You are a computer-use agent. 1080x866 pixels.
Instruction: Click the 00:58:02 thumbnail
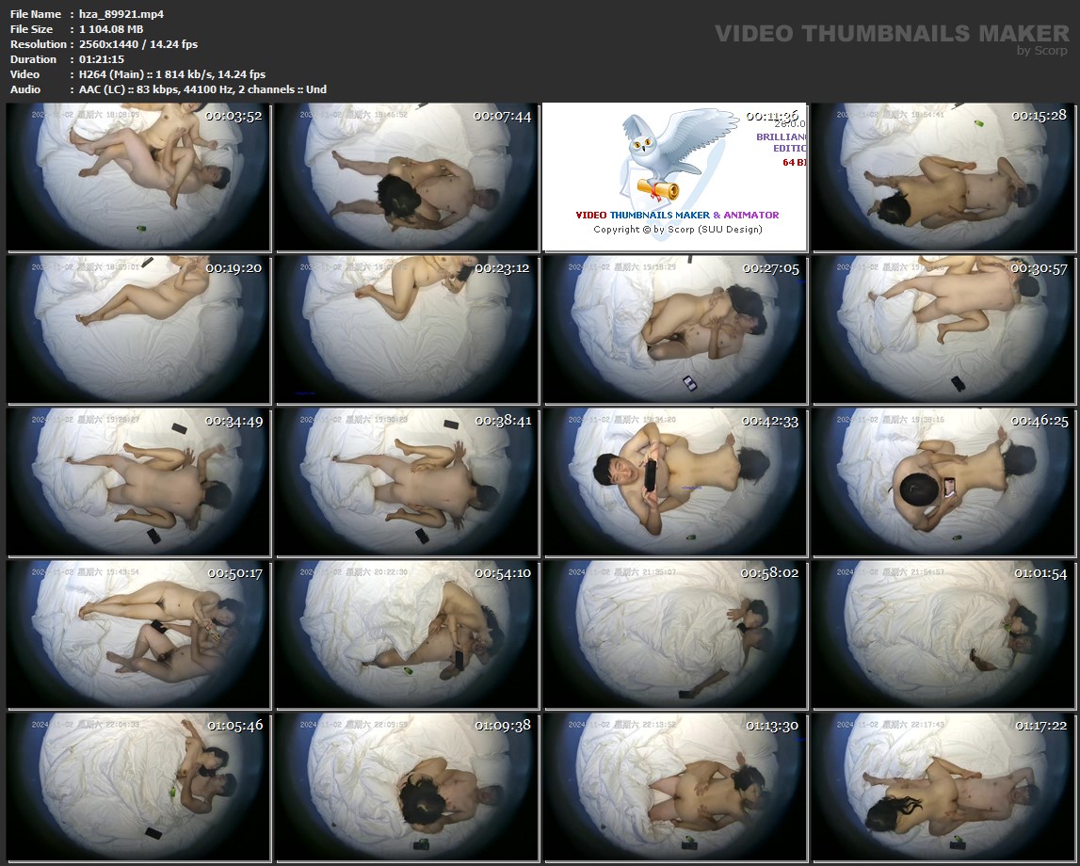(674, 633)
